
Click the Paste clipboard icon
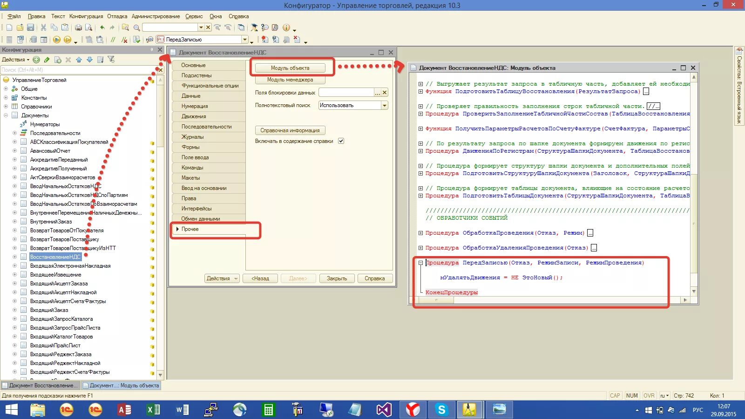tap(65, 27)
